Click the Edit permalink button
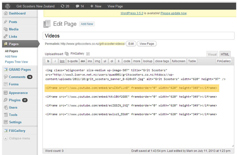The height and width of the screenshot is (155, 237). click(131, 44)
